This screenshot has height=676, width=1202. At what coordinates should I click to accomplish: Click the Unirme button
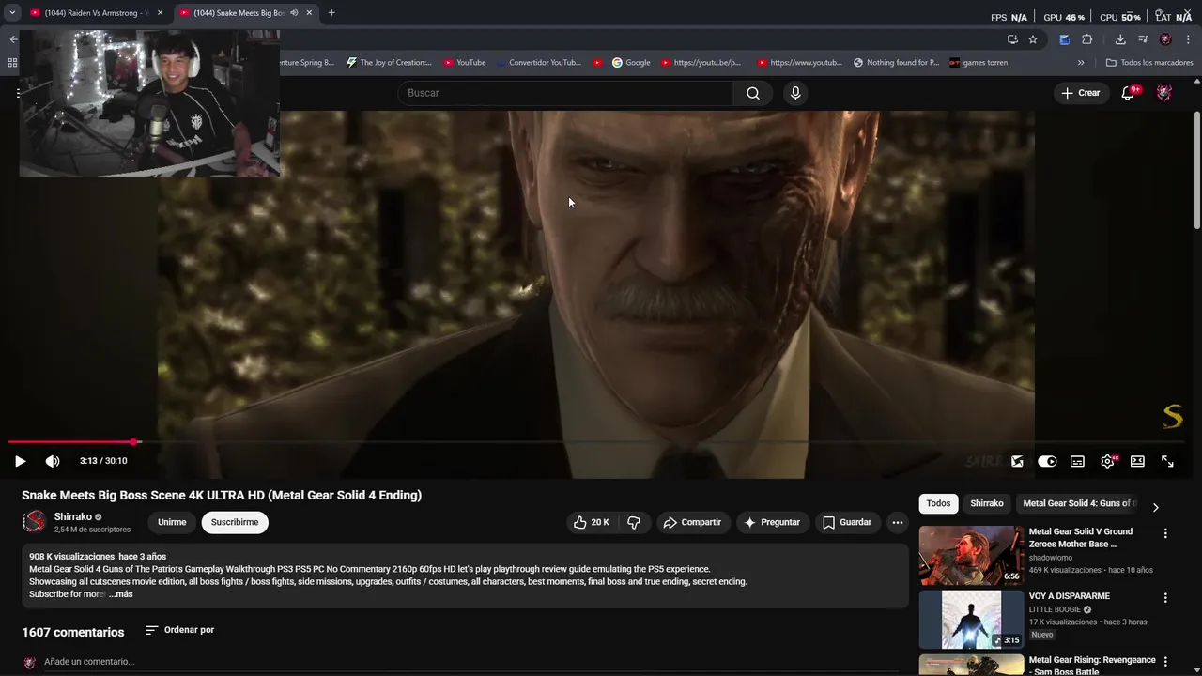click(x=172, y=522)
